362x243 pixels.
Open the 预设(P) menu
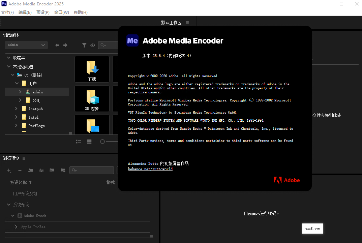tap(43, 12)
